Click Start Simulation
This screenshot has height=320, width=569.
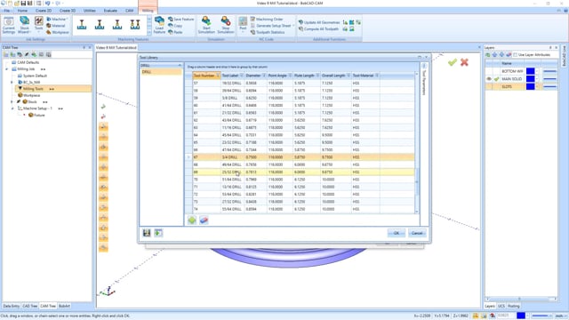tap(206, 25)
